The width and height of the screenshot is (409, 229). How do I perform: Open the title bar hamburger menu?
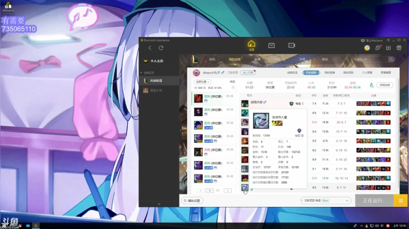[x=388, y=40]
